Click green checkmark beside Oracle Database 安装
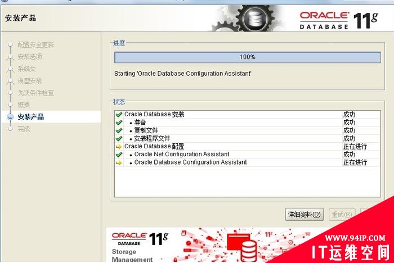 (119, 115)
